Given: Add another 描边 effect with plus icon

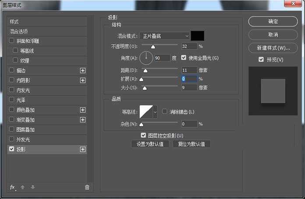Looking at the screenshot, I should [83, 70].
